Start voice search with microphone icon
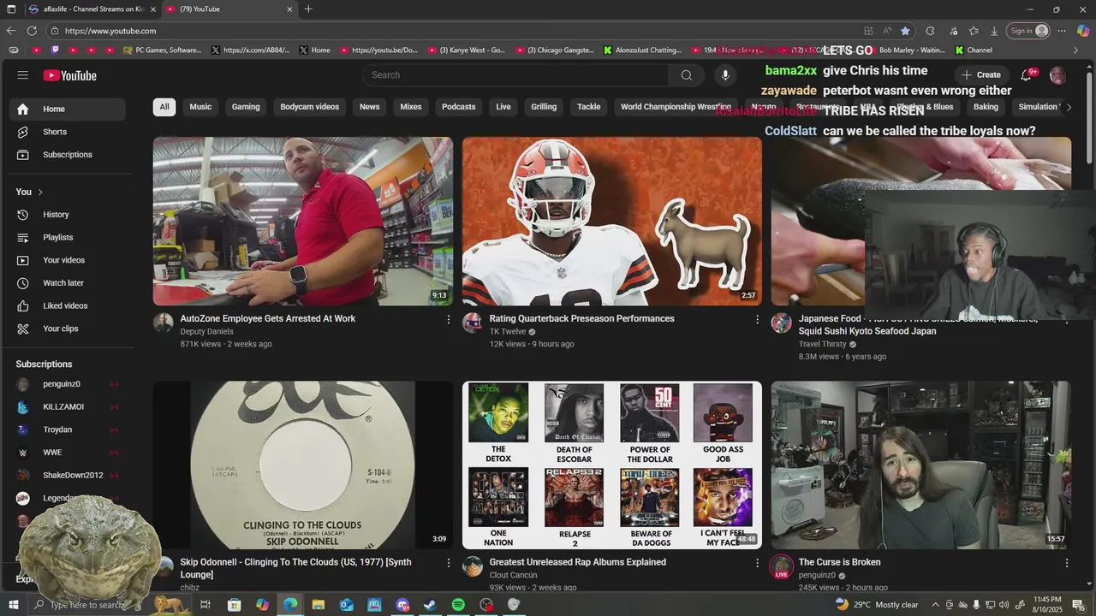The height and width of the screenshot is (616, 1096). pyautogui.click(x=725, y=75)
